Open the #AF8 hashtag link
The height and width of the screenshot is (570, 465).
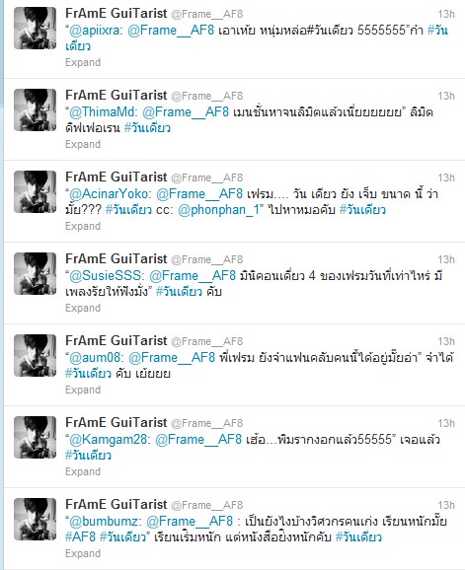click(80, 537)
